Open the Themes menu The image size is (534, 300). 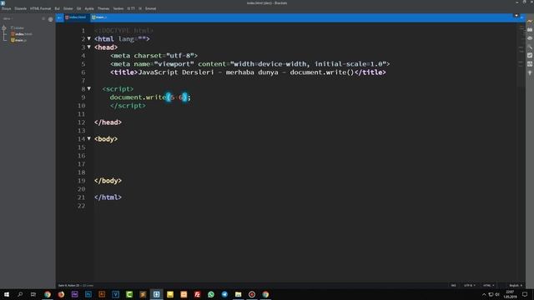point(103,8)
